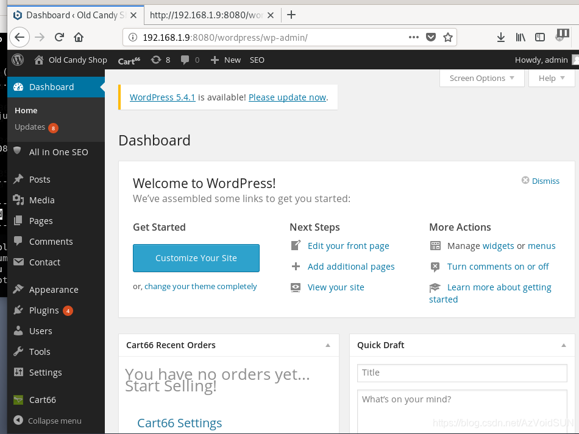Viewport: 579px width, 434px height.
Task: Expand the Screen Options dropdown
Action: point(482,78)
